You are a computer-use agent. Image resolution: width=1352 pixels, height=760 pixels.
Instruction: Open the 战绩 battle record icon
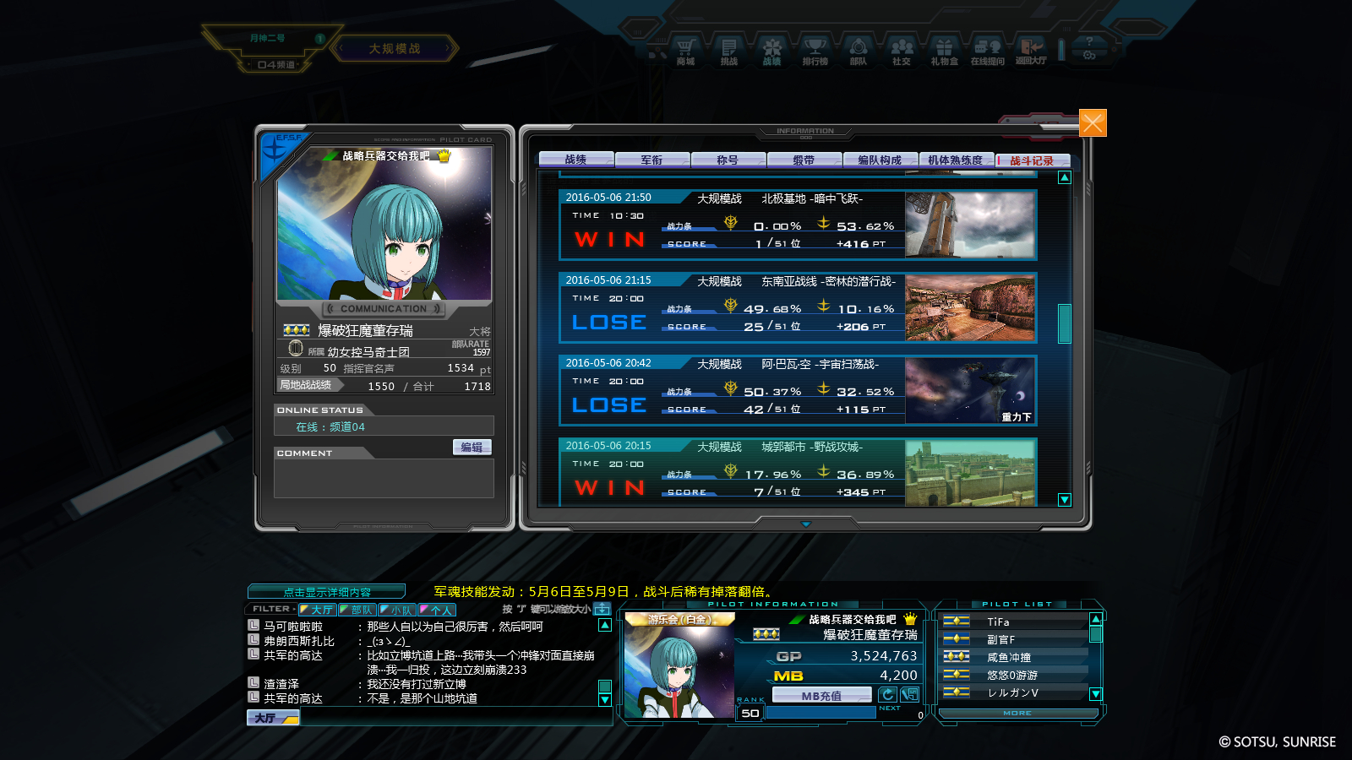(771, 51)
